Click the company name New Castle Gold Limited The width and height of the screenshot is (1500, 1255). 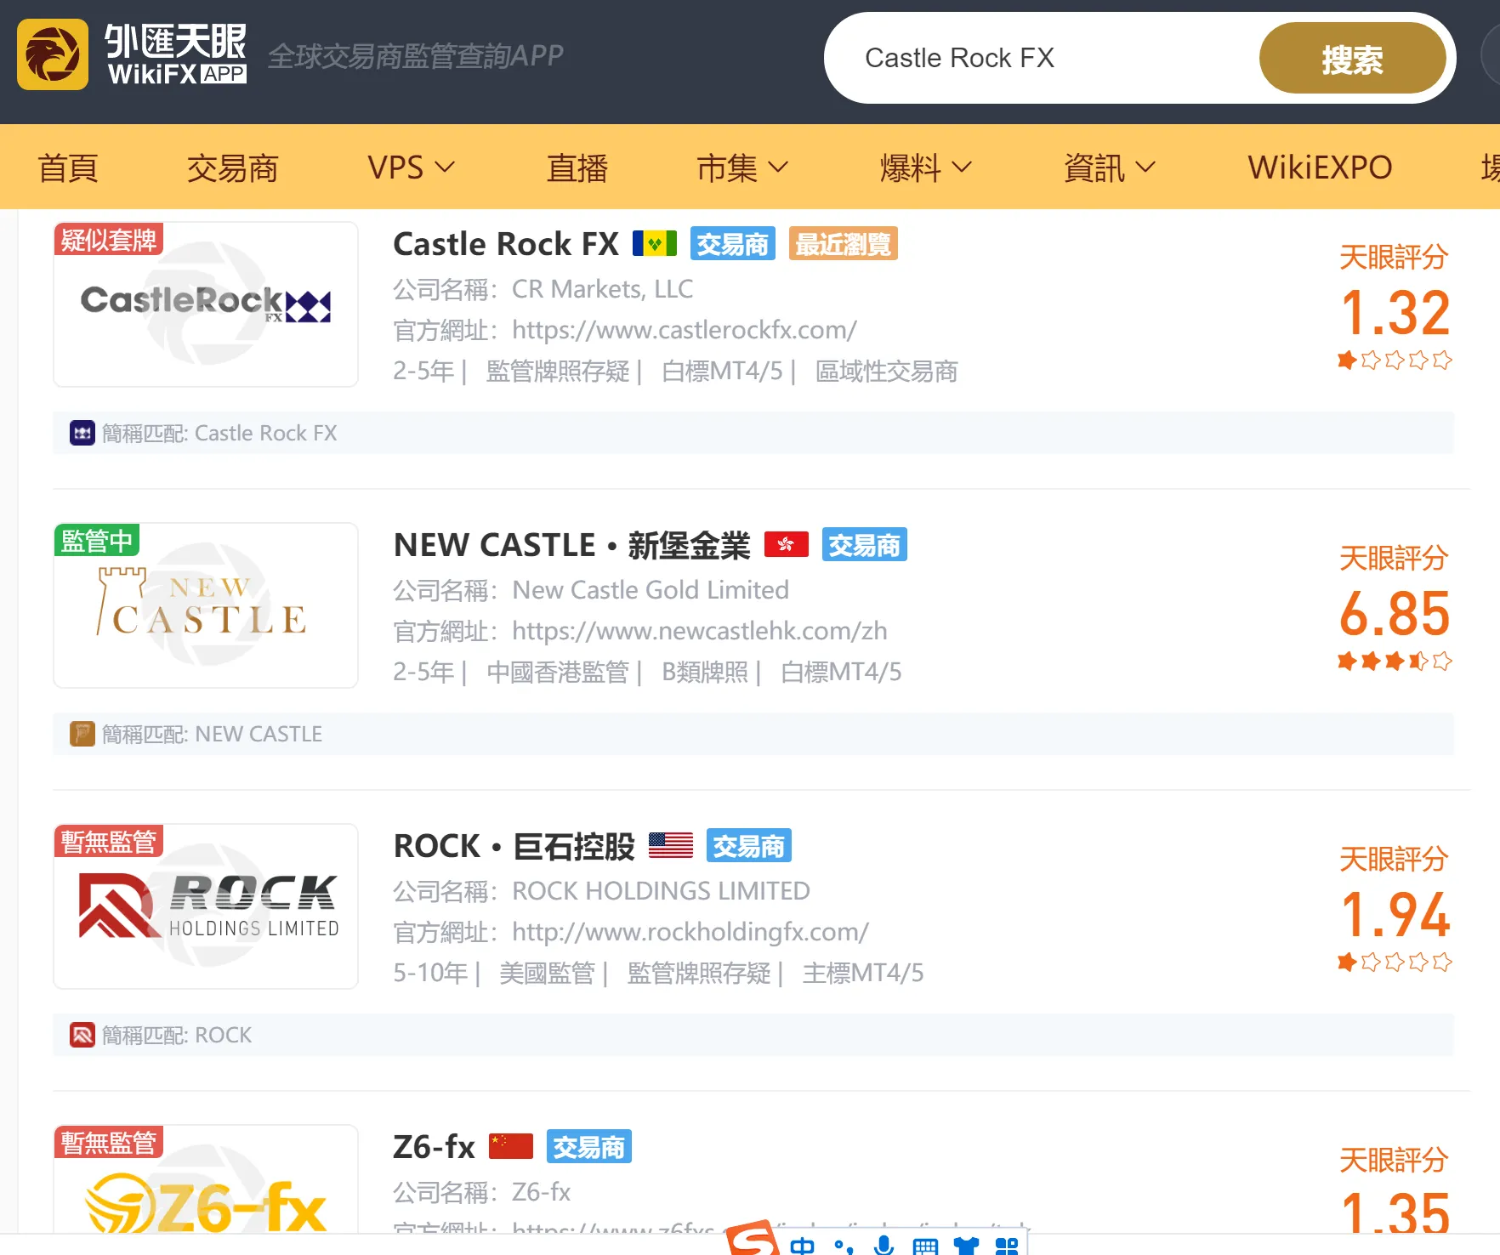coord(651,590)
